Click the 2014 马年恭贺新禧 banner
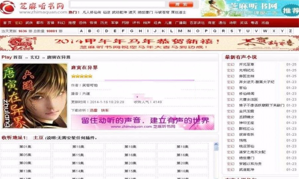Viewport: 299px width, 179px height. (149, 43)
